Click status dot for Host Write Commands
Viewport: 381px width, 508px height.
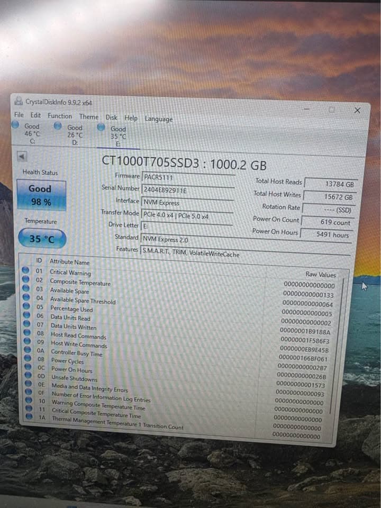point(28,341)
